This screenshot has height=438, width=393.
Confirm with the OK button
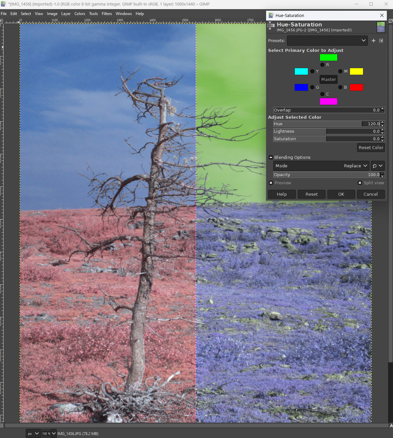click(341, 194)
